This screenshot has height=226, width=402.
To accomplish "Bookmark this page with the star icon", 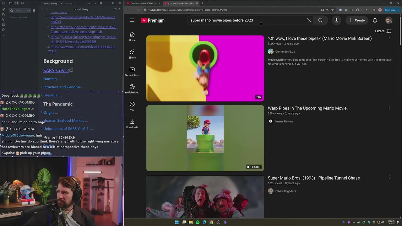I will pyautogui.click(x=333, y=10).
